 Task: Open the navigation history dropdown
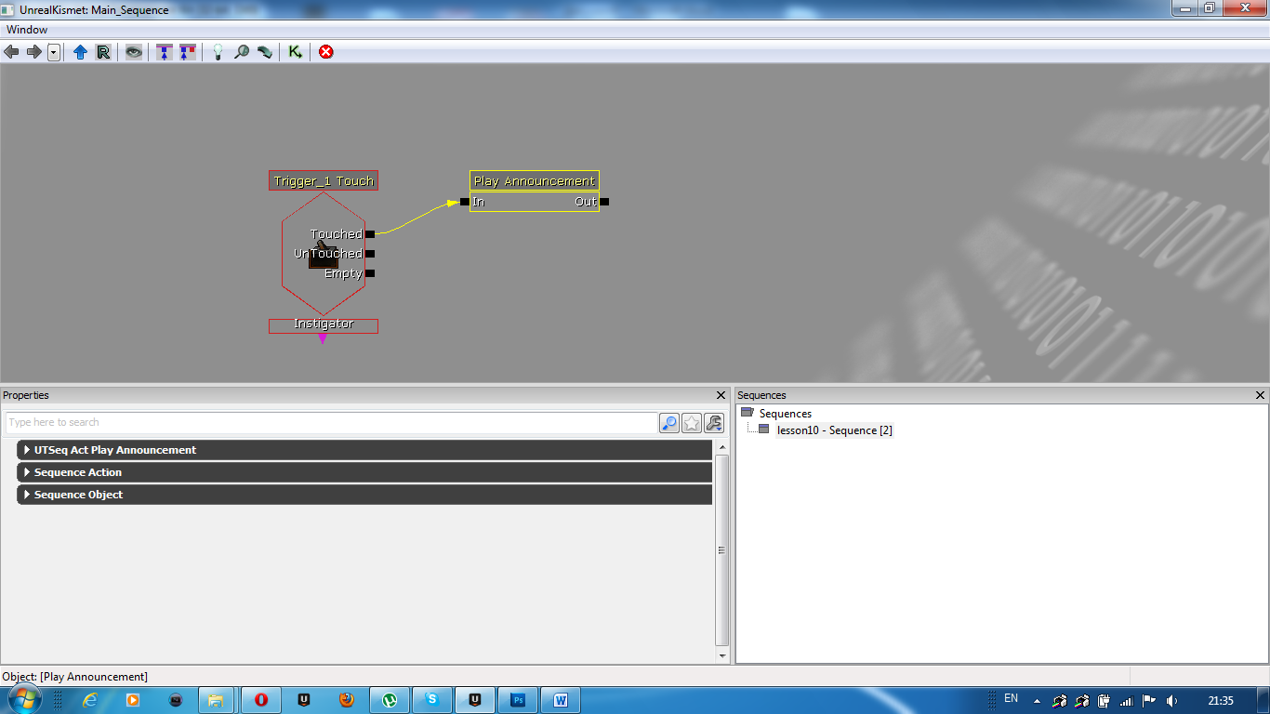[54, 52]
